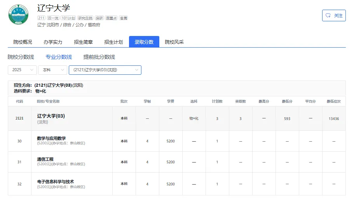Click the 辽宁大学 title
This screenshot has height=202, width=354.
(x=54, y=8)
